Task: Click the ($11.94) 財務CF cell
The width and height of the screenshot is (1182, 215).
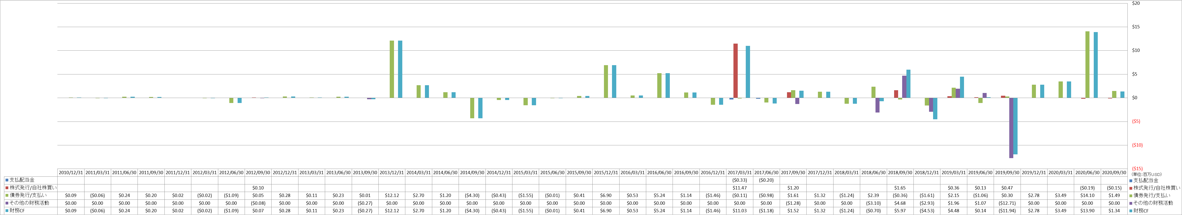Action: (1007, 211)
